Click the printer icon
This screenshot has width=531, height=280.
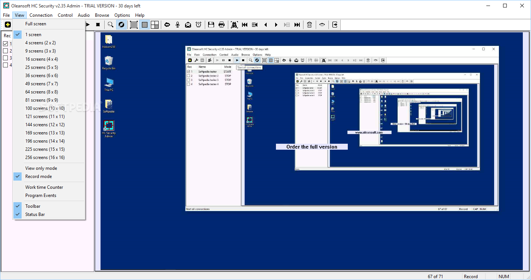tap(222, 25)
